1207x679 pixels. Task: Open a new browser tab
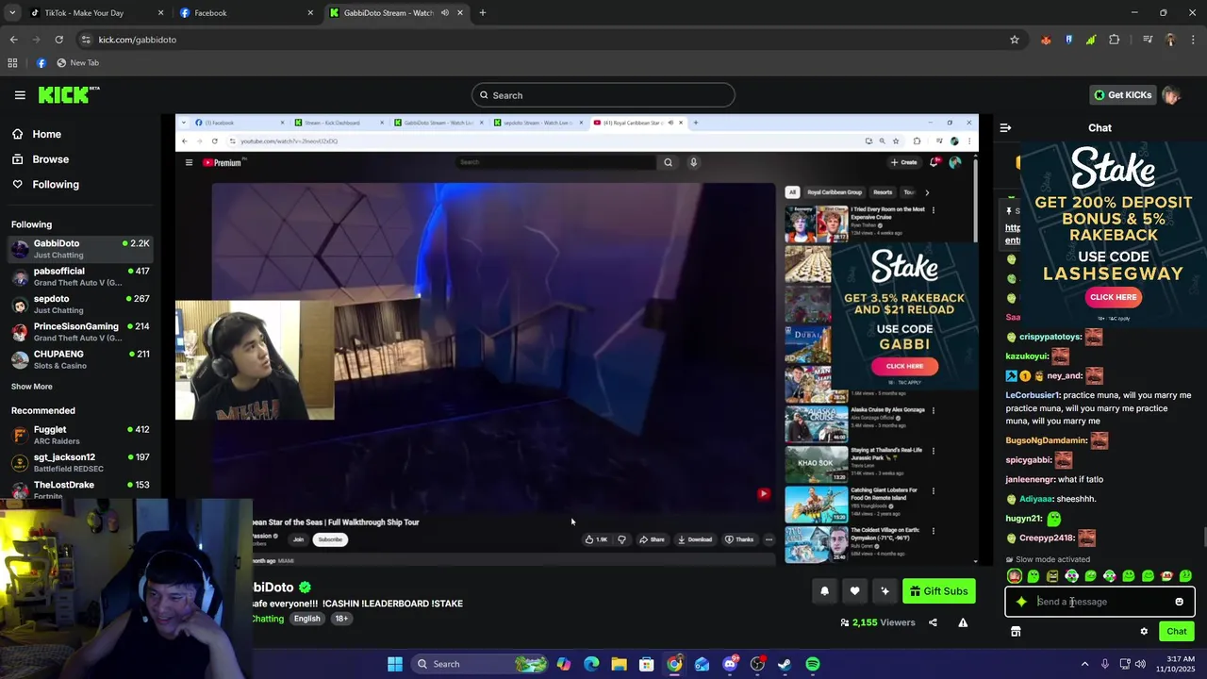pos(482,13)
